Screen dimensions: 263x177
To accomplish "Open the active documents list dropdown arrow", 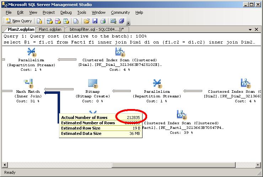I will (x=250, y=30).
